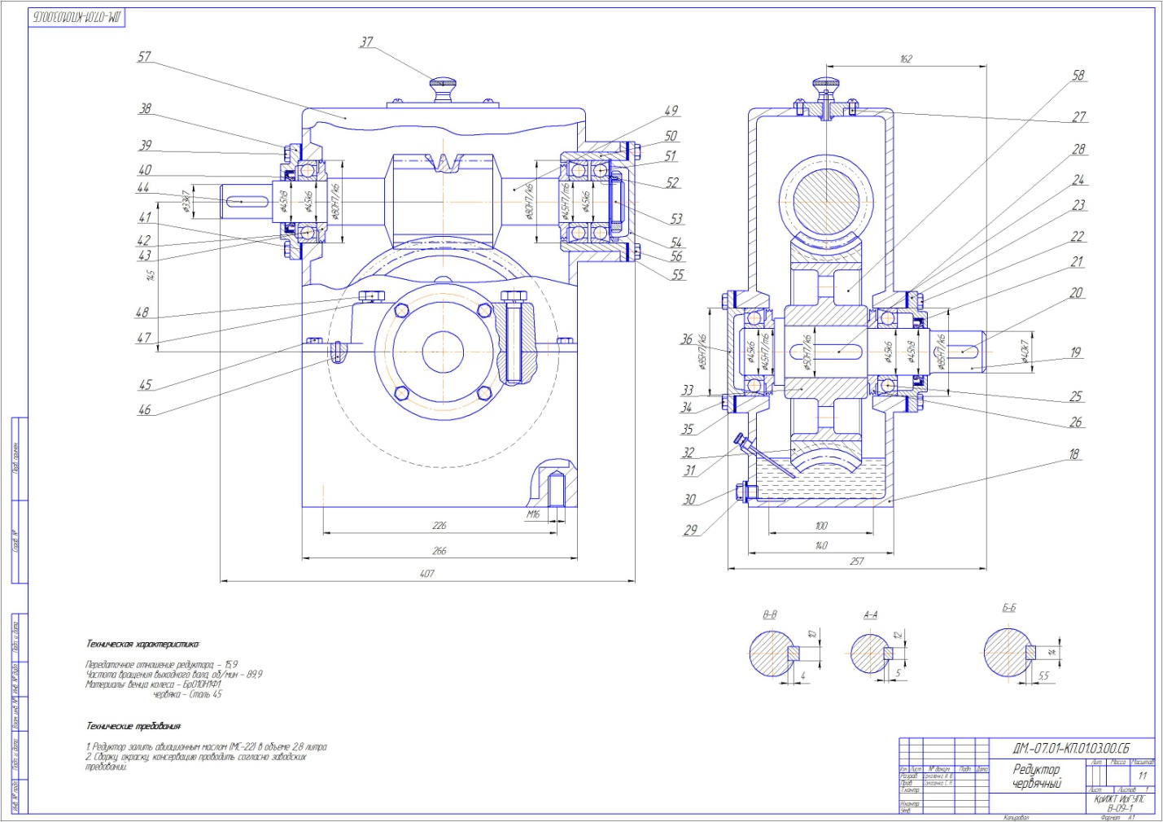Click the center distance dimension '145'
Image resolution: width=1163 pixels, height=822 pixels.
[x=151, y=275]
